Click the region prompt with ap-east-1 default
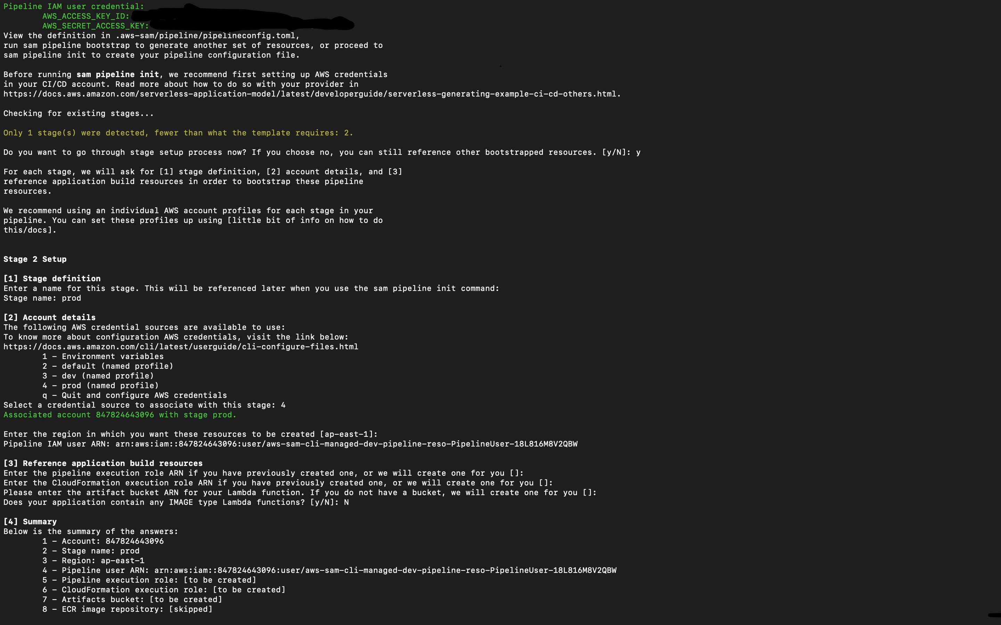This screenshot has height=625, width=1001. (191, 434)
